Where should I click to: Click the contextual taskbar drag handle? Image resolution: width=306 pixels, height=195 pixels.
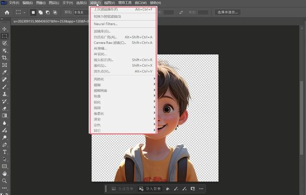106,189
